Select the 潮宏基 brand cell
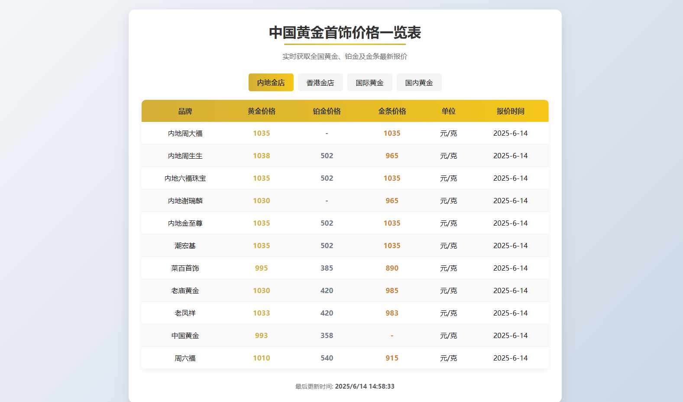The width and height of the screenshot is (683, 402). [185, 246]
